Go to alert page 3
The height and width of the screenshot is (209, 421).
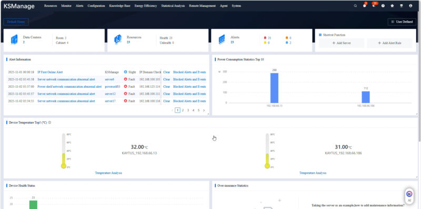tap(188, 110)
